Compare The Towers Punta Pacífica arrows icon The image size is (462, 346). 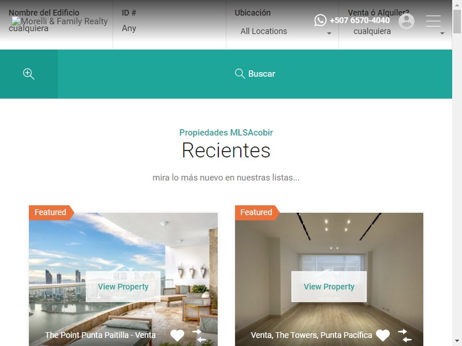[405, 336]
